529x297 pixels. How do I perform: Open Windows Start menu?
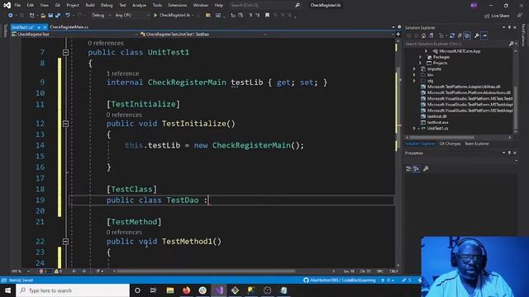[x=7, y=290]
